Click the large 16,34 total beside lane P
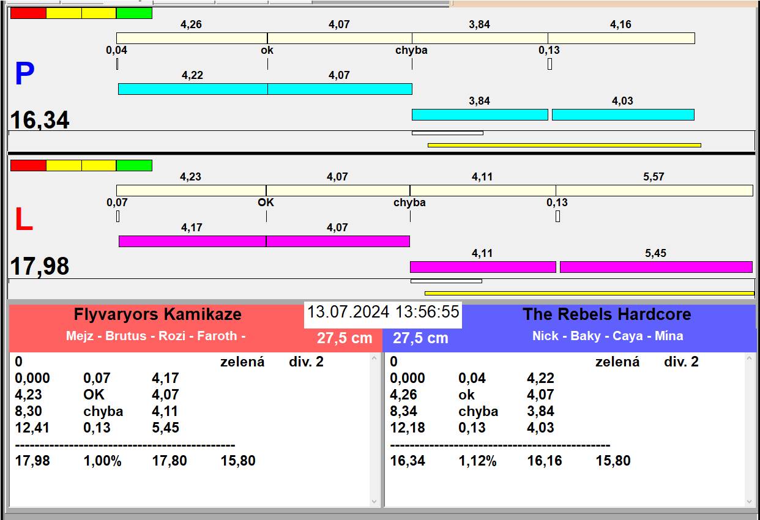The image size is (760, 520). tap(40, 120)
